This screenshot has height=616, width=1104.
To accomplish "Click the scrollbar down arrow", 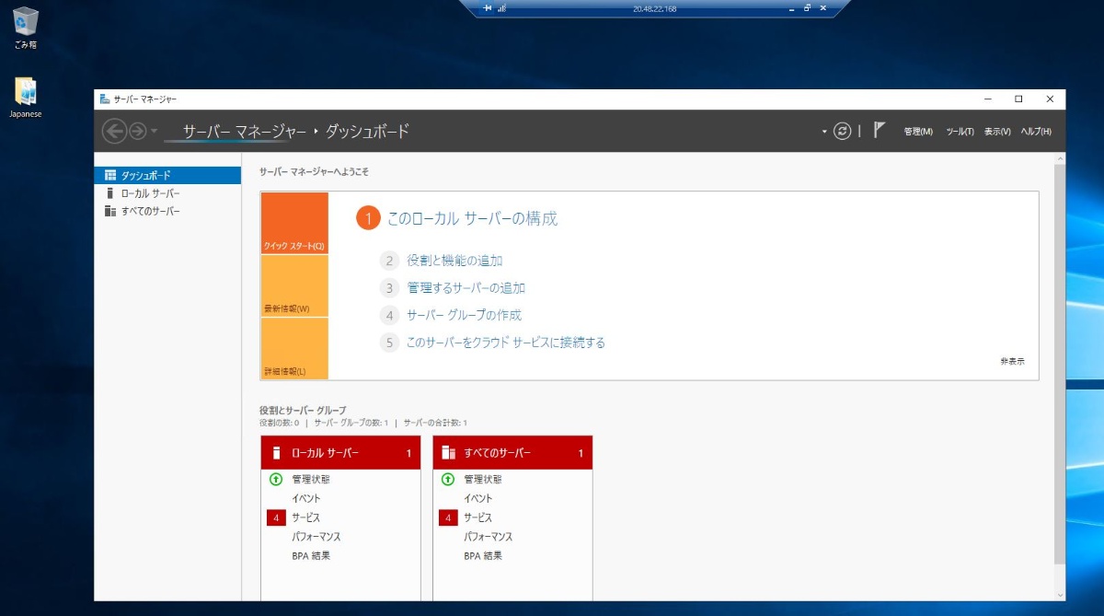I will [x=1059, y=594].
